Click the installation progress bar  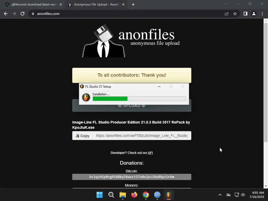pyautogui.click(x=139, y=99)
